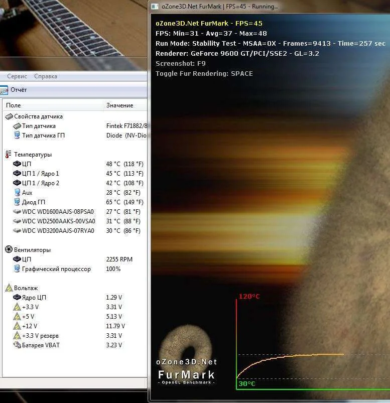Click the 28 °C (82 °F) value
This screenshot has height=403, width=390.
(123, 193)
